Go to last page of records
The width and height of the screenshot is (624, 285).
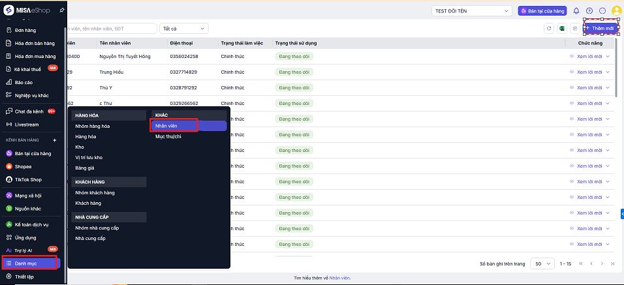(613, 263)
